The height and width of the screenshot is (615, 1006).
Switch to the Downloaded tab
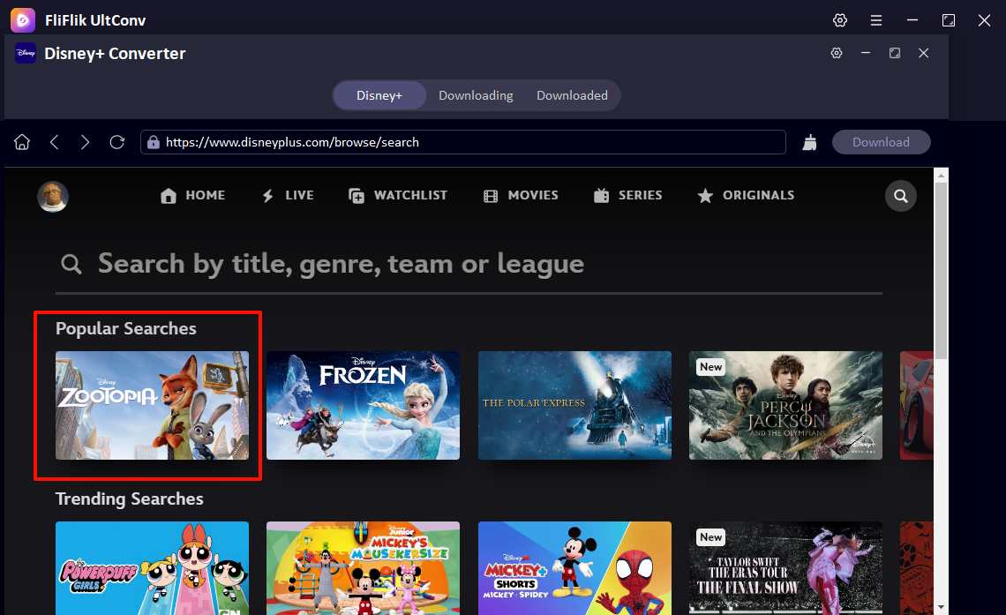[x=572, y=95]
